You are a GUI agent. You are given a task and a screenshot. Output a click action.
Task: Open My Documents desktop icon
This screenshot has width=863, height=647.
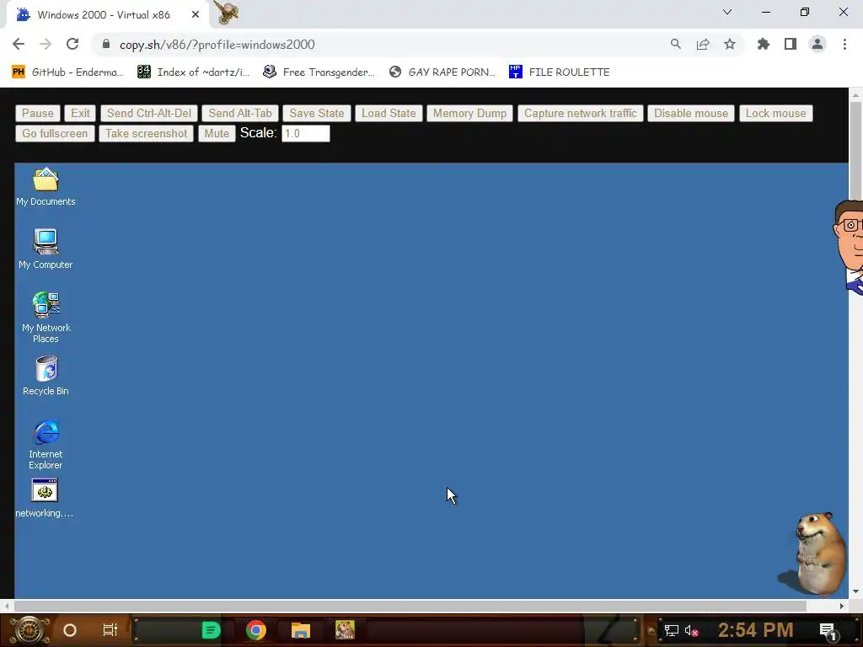[46, 187]
